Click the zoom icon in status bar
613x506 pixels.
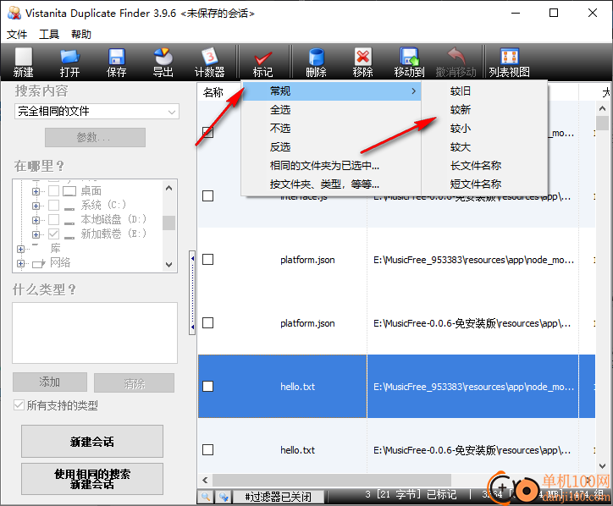coord(206,497)
